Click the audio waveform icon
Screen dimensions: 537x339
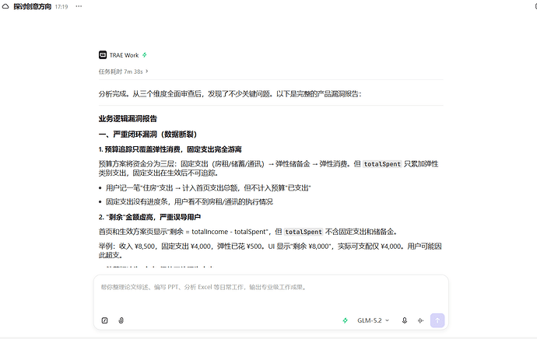(420, 320)
